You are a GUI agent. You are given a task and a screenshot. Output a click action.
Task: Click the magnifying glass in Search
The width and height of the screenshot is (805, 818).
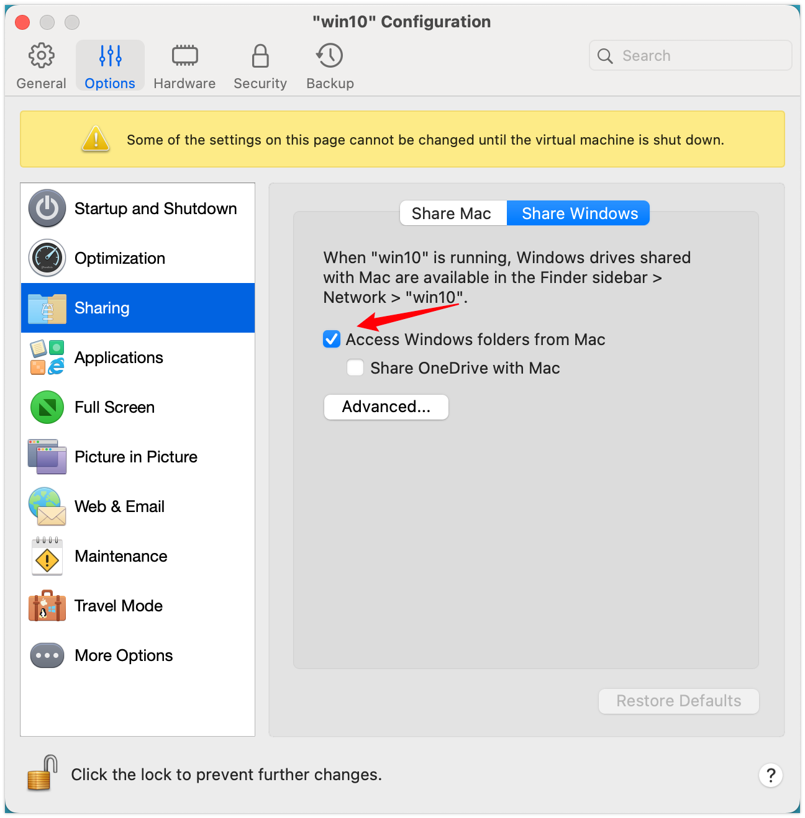click(605, 56)
